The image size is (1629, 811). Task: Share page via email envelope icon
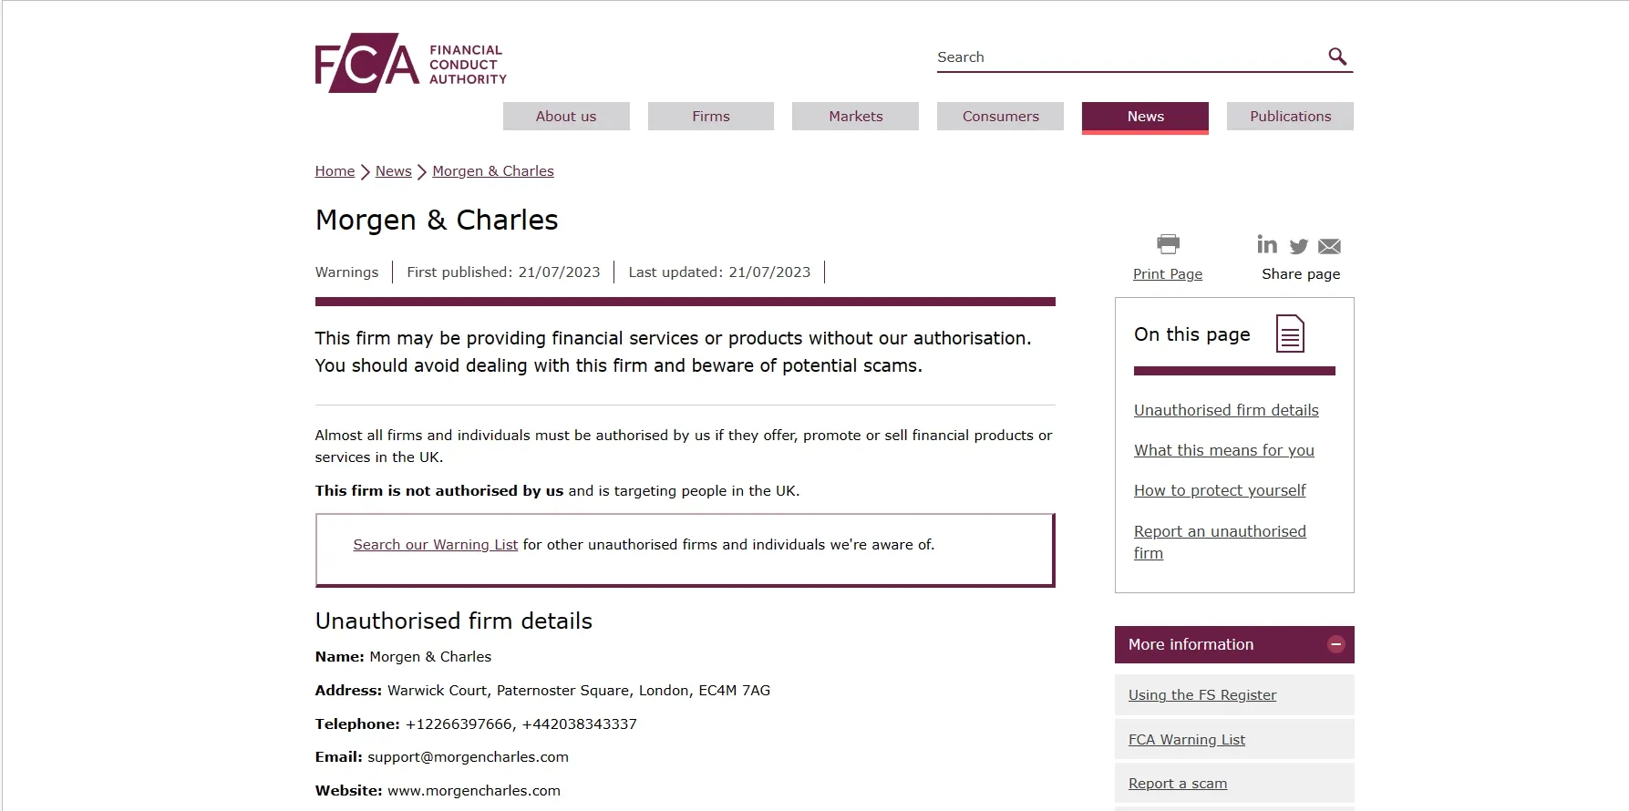[1329, 246]
